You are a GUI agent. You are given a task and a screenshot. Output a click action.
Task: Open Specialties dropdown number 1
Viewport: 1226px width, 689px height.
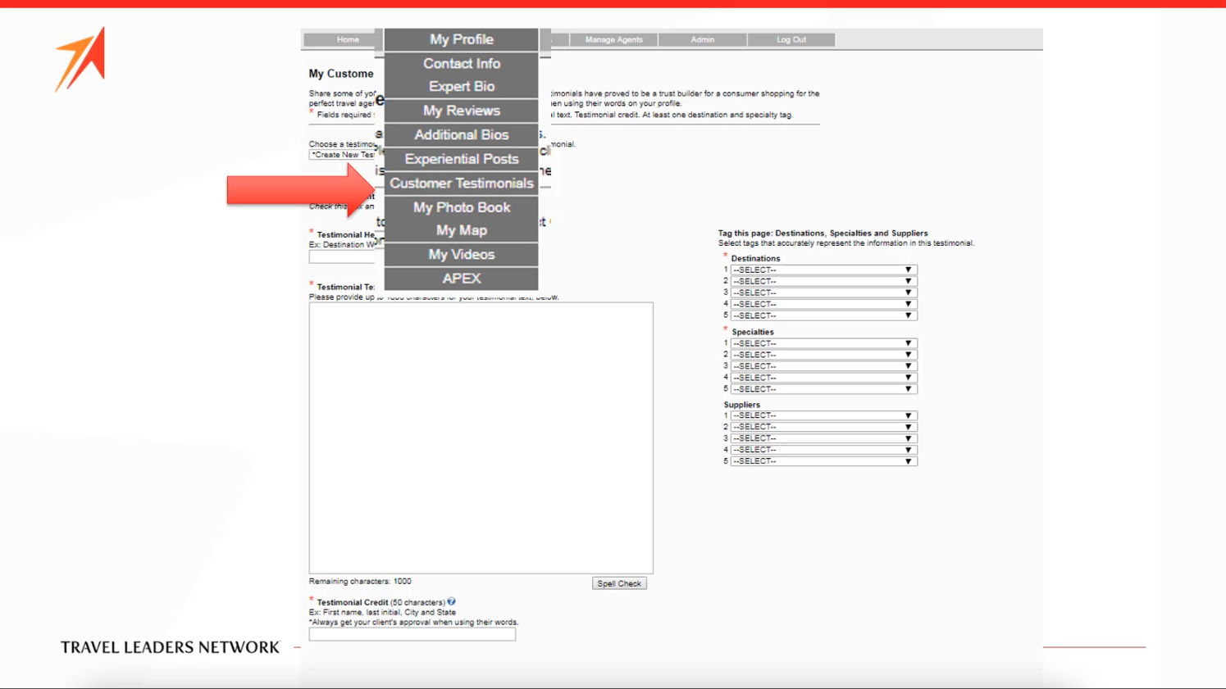click(823, 343)
